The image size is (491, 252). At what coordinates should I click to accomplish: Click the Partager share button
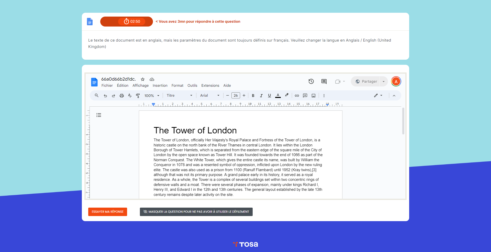pos(366,81)
